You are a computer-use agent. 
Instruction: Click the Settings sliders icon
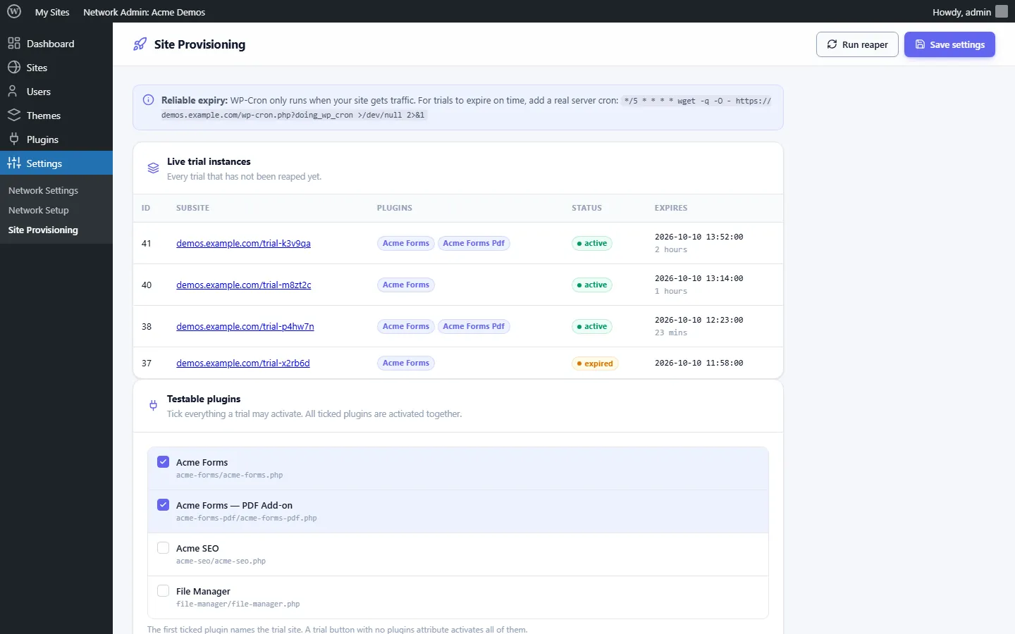(x=14, y=163)
